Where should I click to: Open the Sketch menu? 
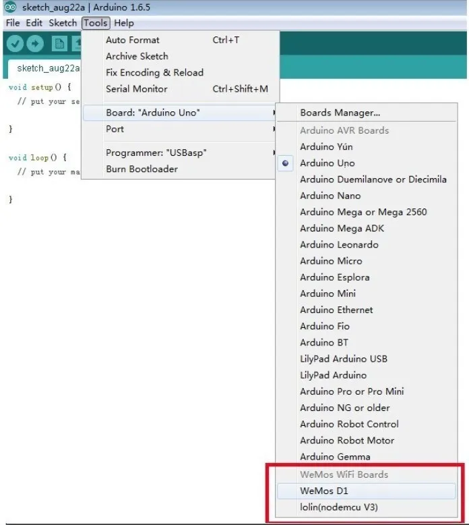point(63,23)
